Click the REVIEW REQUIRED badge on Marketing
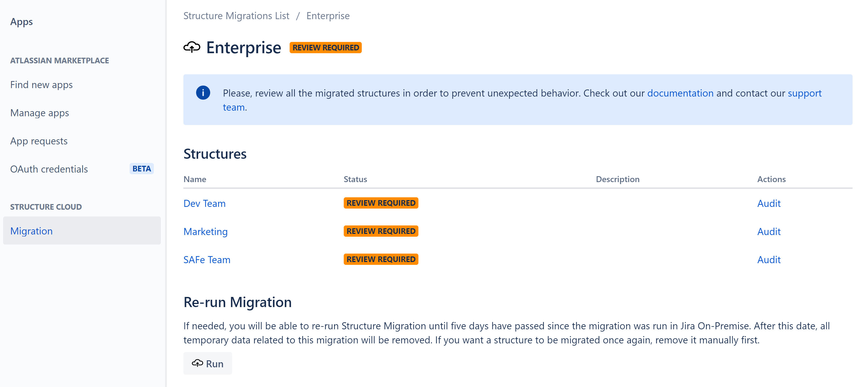The image size is (863, 387). pyautogui.click(x=381, y=231)
